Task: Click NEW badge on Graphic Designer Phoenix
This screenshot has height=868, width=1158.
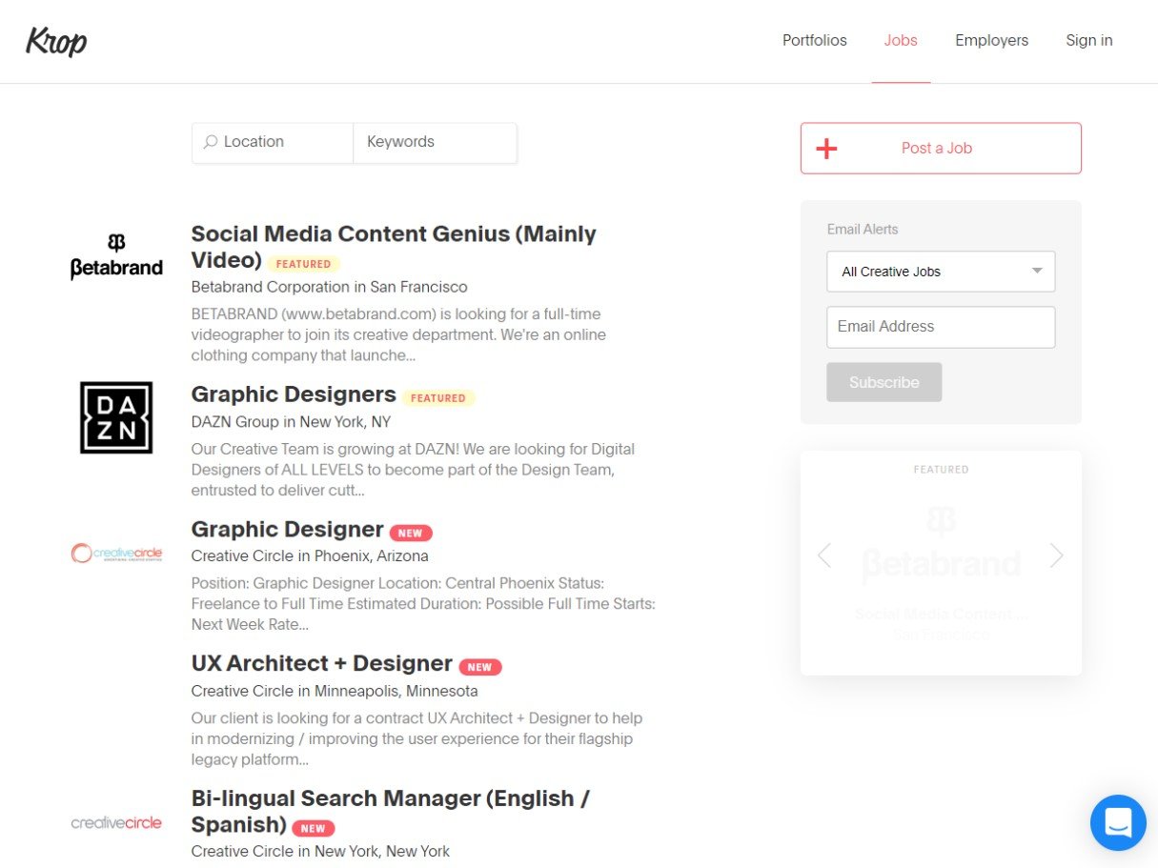Action: tap(411, 533)
